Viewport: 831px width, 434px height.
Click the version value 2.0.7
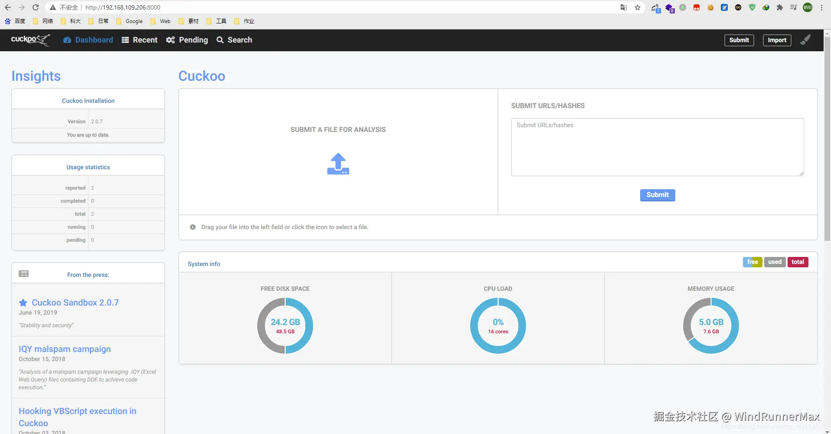[97, 122]
